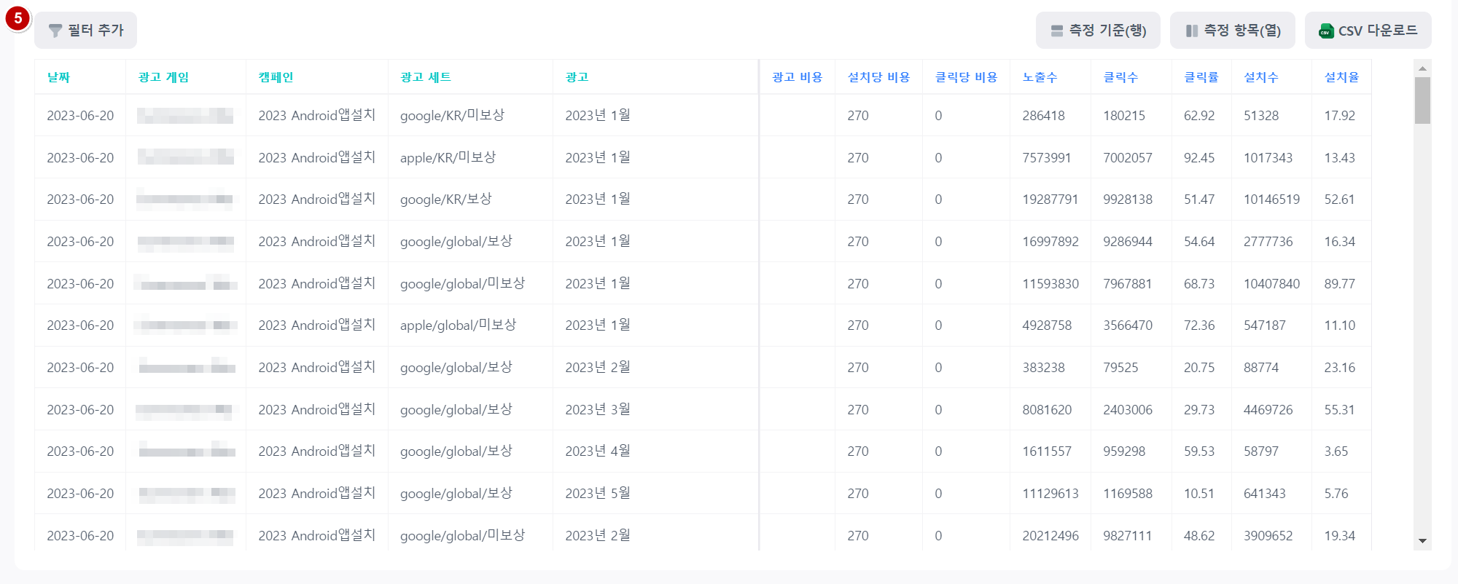This screenshot has height=584, width=1458.
Task: Sort table by 날짜 column header
Action: [x=58, y=77]
